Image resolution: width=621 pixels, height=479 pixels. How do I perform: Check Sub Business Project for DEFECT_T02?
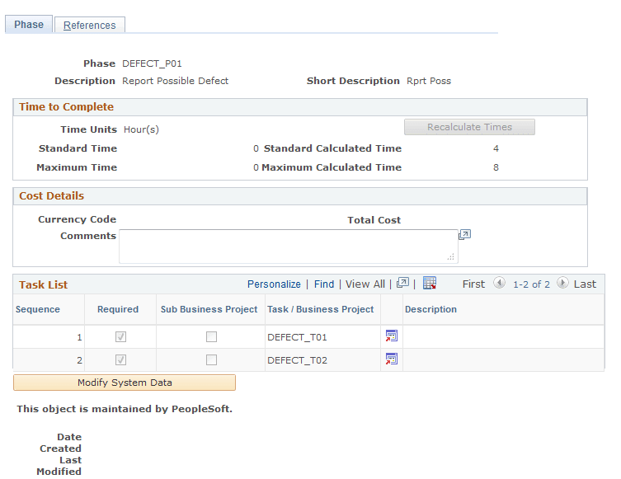tap(211, 359)
